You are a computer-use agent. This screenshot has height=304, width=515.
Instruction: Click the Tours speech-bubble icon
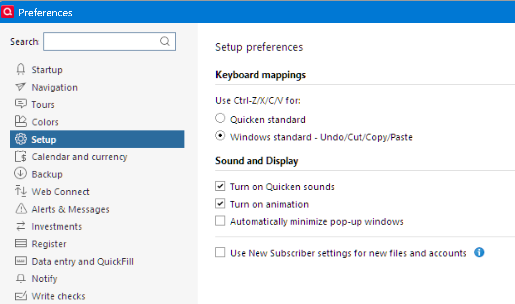tap(21, 104)
